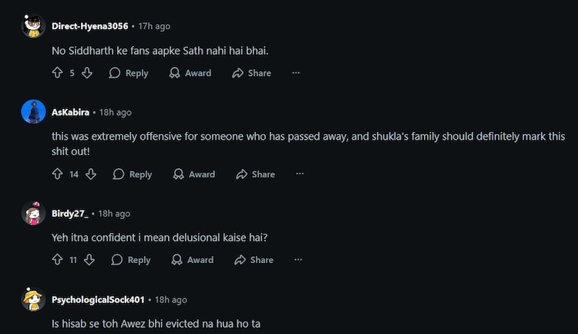The width and height of the screenshot is (578, 334).
Task: Award AsKabira's comment
Action: (193, 174)
